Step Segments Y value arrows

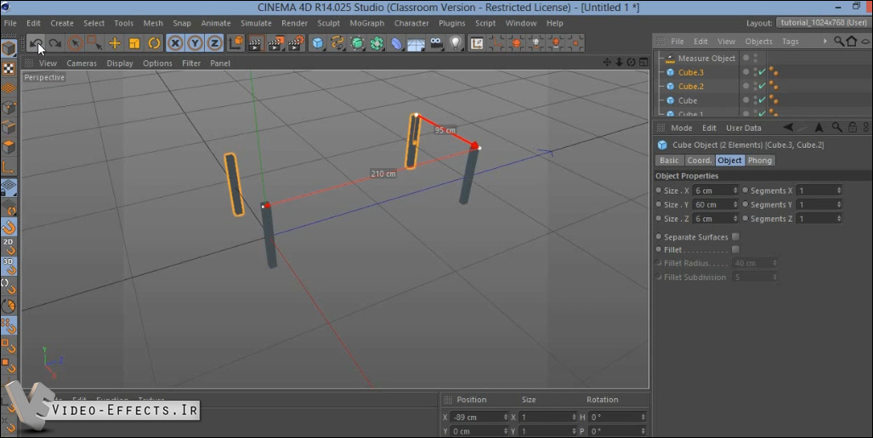click(839, 205)
